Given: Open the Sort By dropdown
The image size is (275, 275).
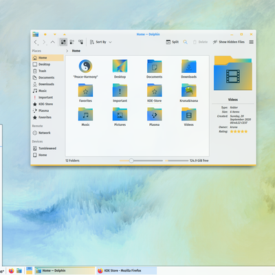Looking at the screenshot, I should point(100,42).
